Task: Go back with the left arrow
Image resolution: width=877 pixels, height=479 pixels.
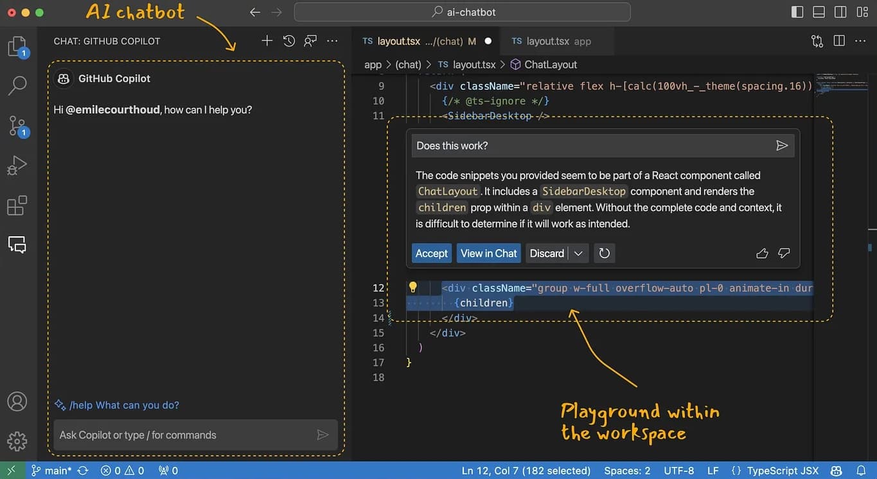Action: point(255,12)
